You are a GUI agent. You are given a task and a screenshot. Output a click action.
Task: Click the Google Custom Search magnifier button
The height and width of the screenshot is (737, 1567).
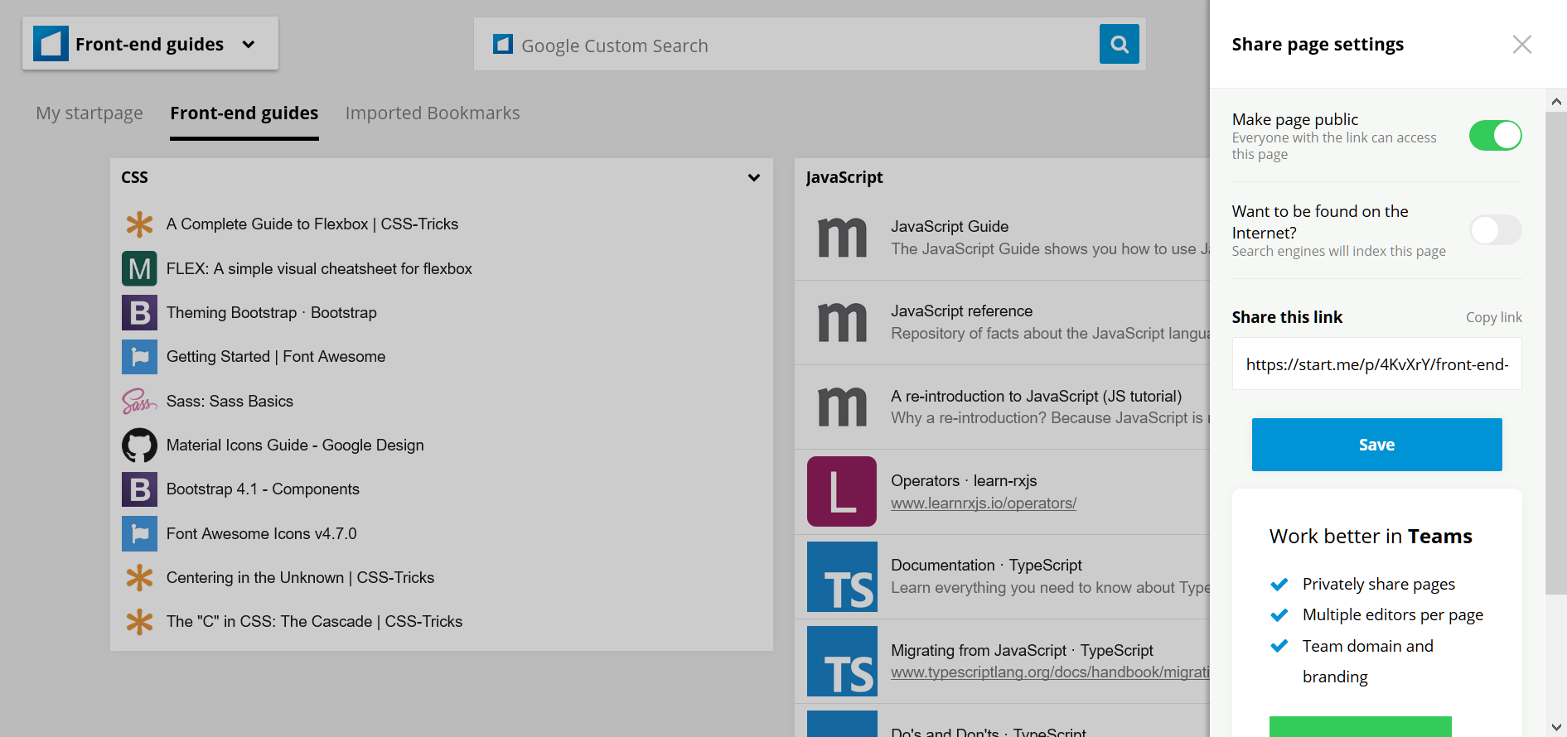click(1119, 44)
